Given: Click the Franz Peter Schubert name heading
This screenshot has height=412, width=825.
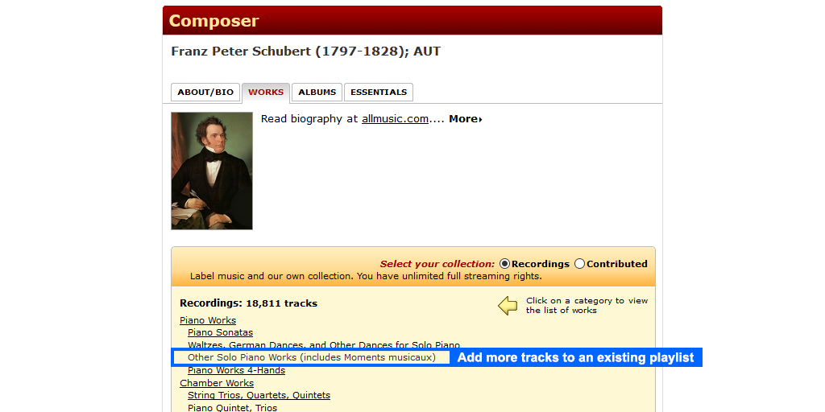Looking at the screenshot, I should (x=305, y=51).
